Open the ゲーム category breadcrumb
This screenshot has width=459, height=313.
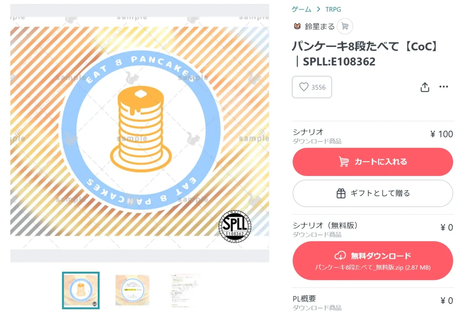click(x=302, y=9)
